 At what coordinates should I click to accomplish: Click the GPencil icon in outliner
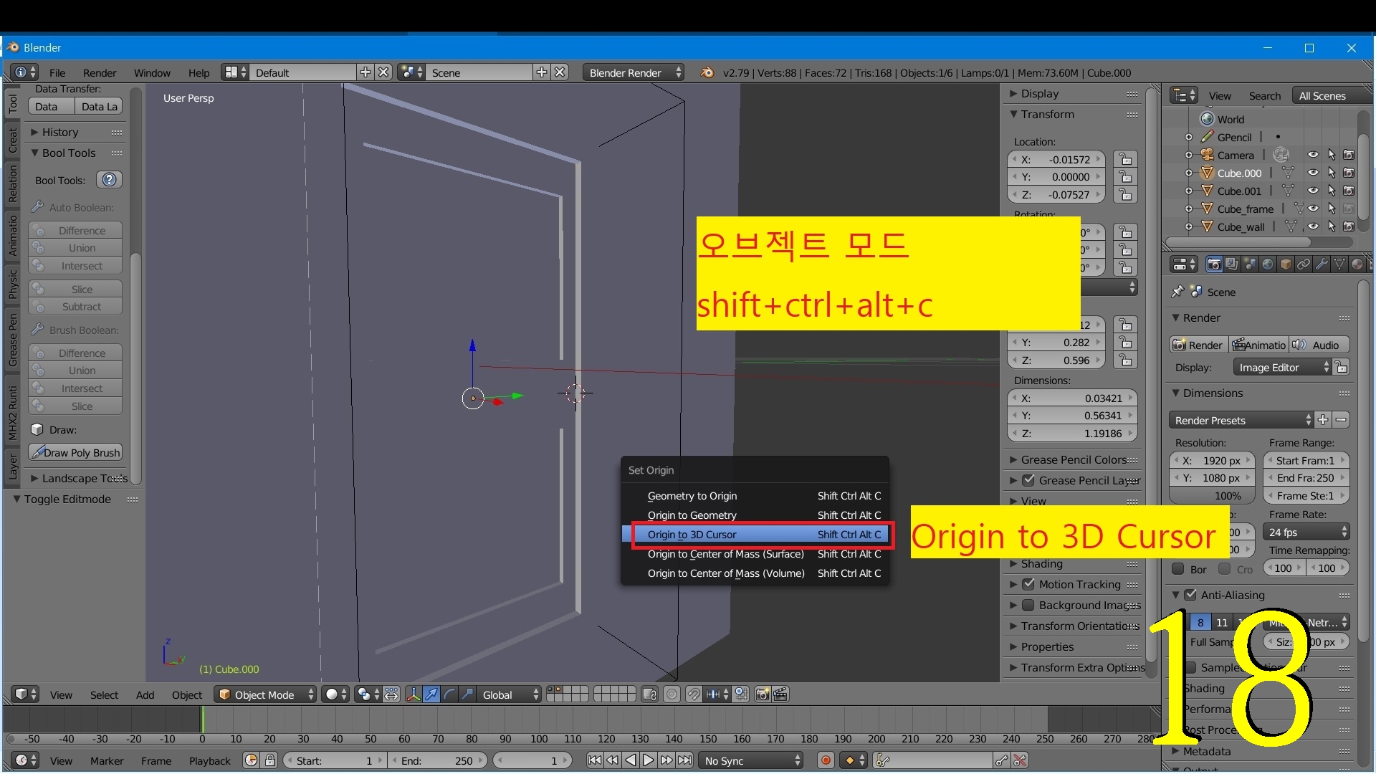1208,137
